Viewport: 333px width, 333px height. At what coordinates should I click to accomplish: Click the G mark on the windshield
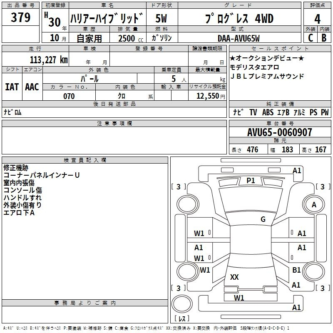tap(263, 219)
